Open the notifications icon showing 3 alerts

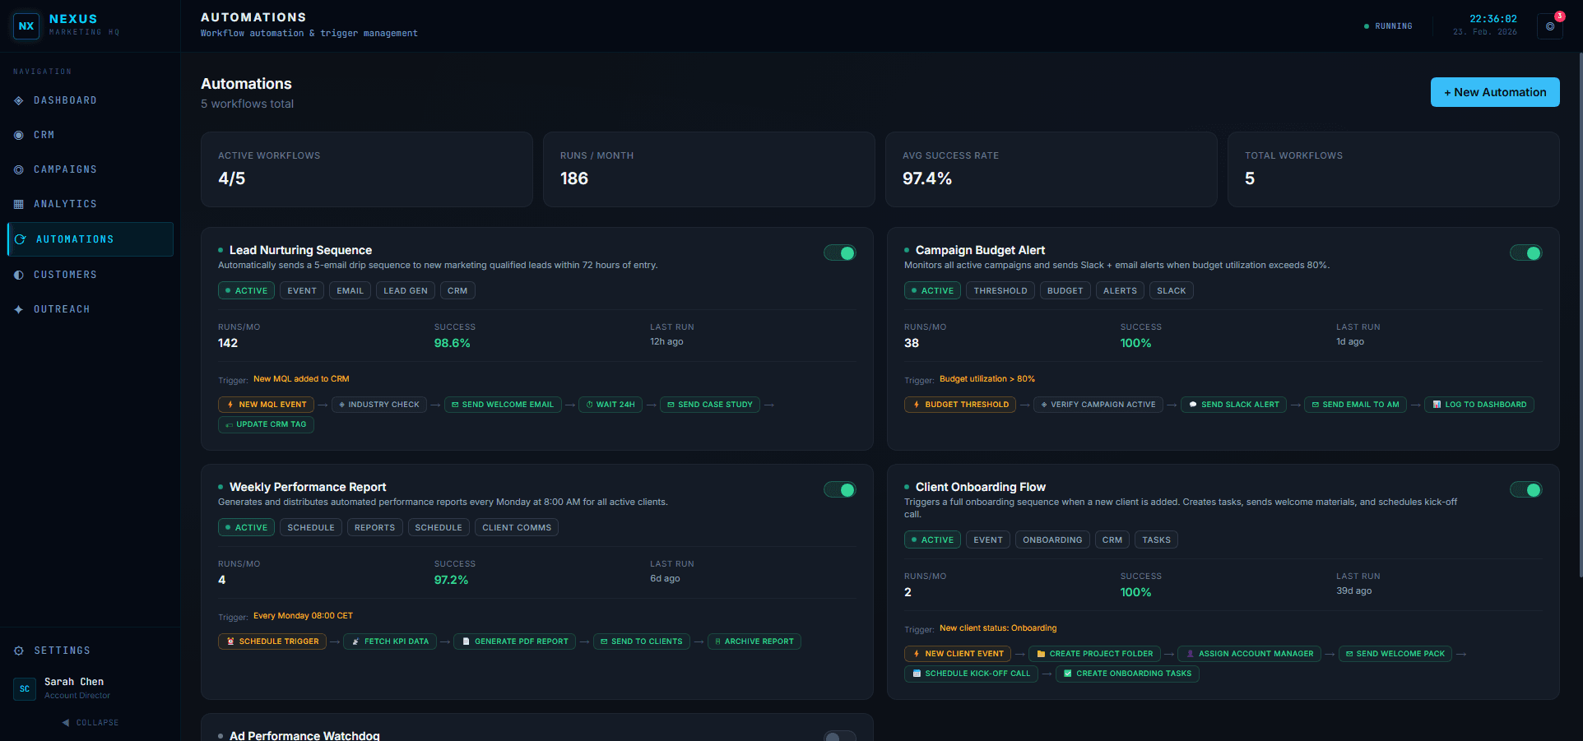(1548, 25)
